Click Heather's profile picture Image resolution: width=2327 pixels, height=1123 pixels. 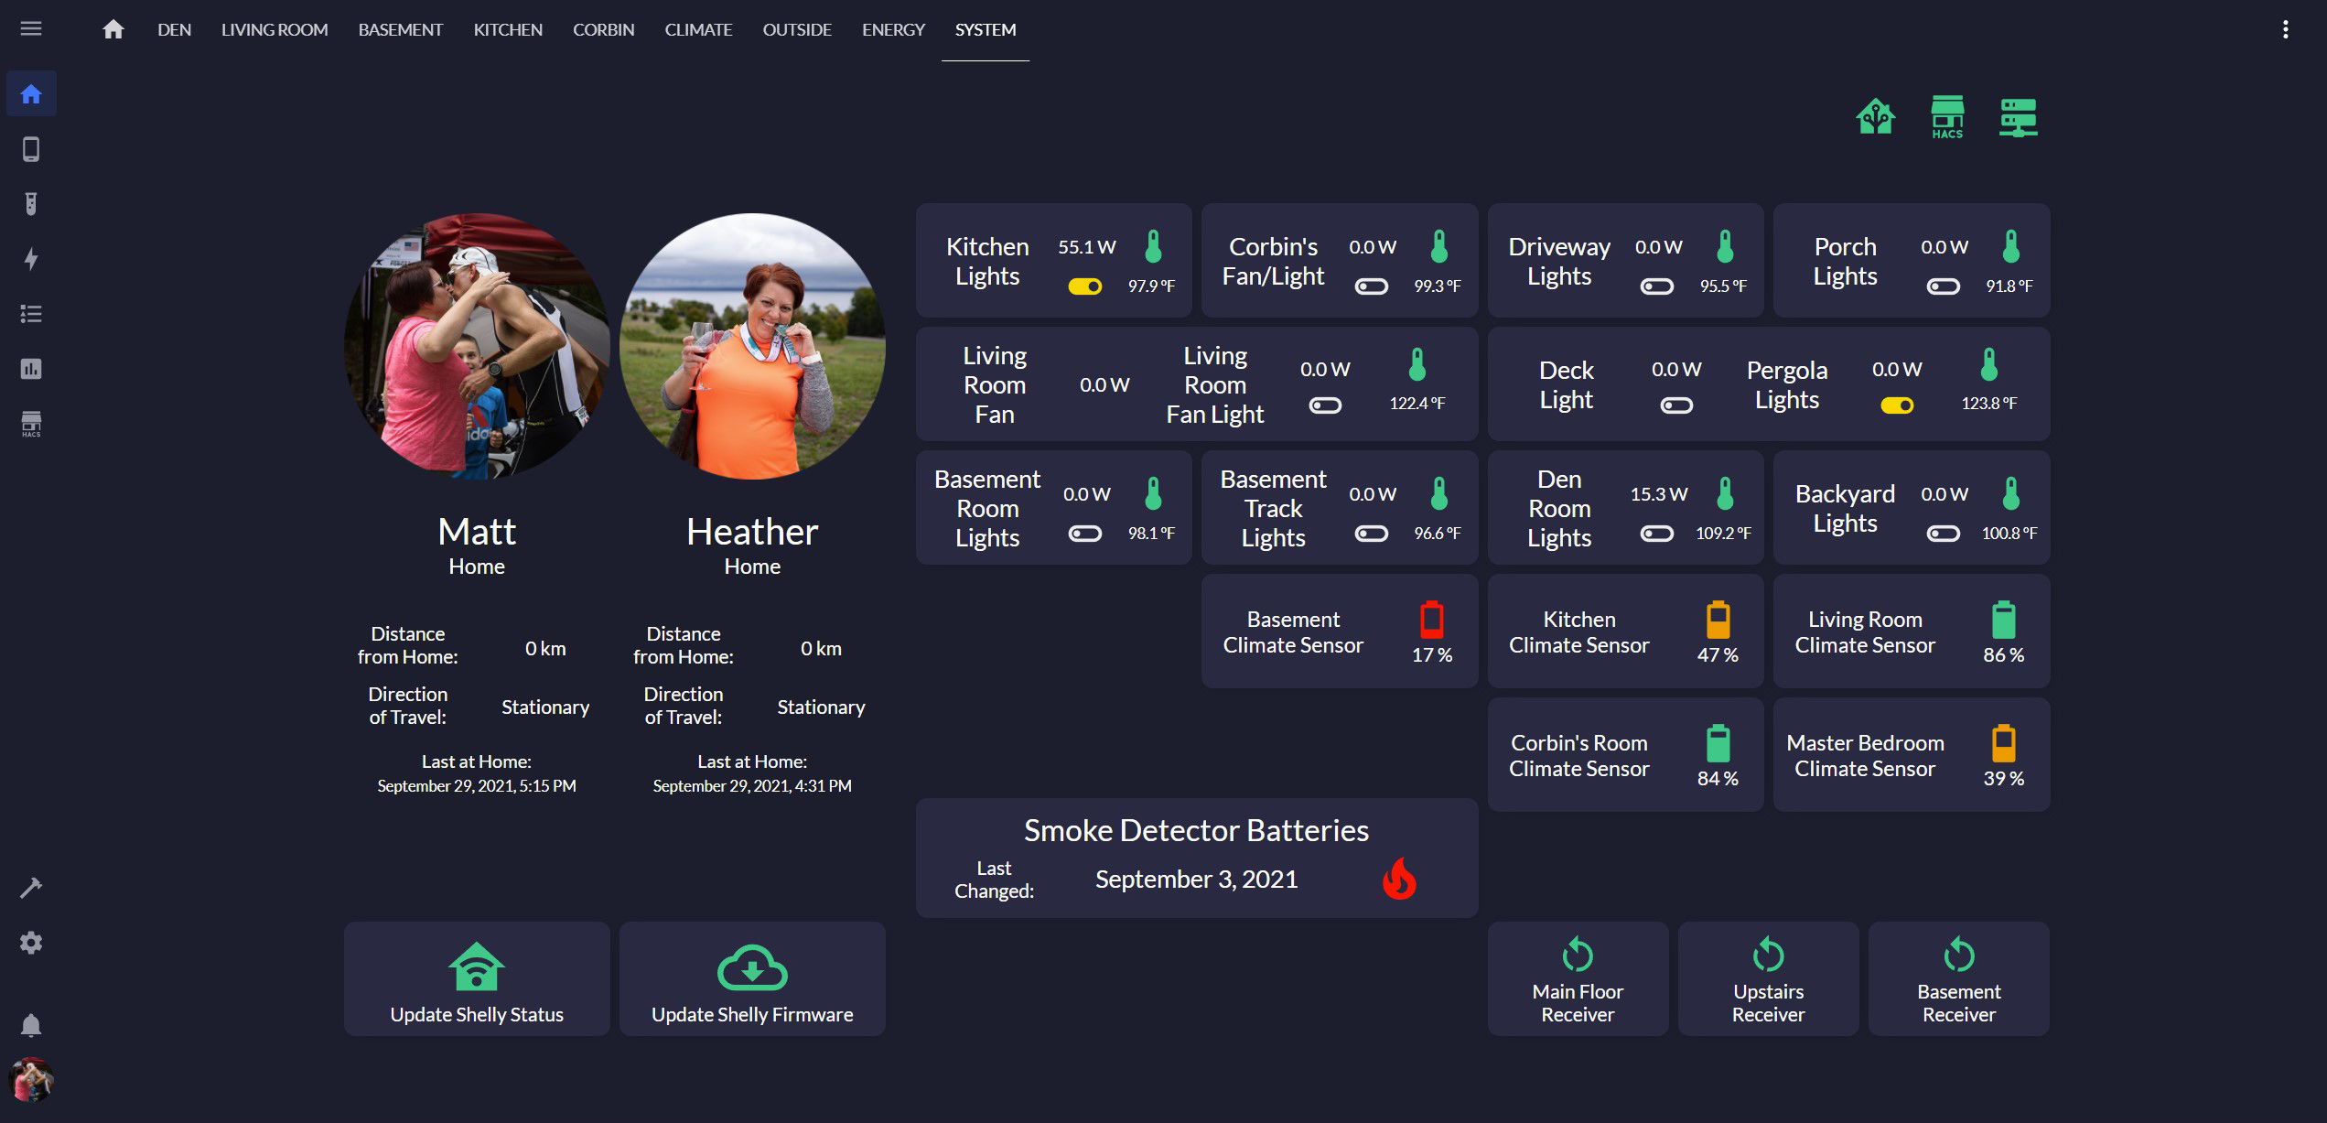pos(752,346)
